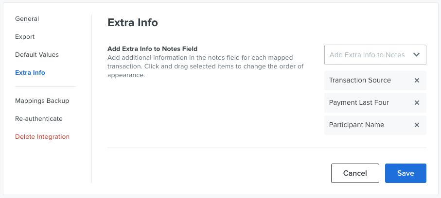Click the red Delete Integration link
The width and height of the screenshot is (441, 198).
(42, 137)
